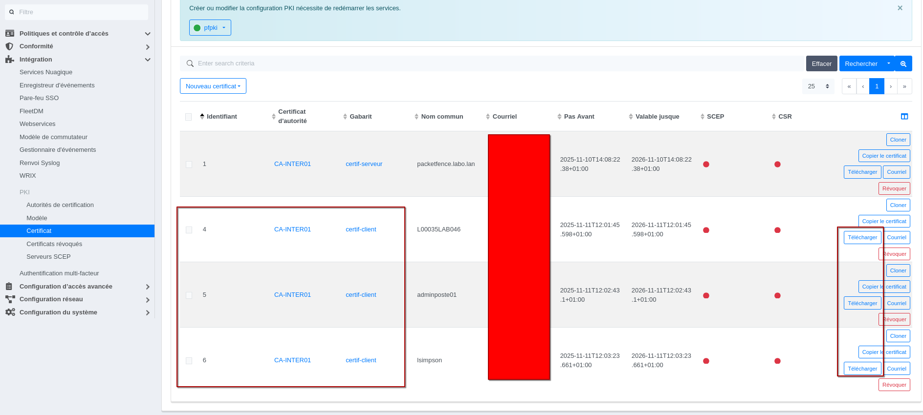923x415 pixels.
Task: Click the Enter search criteria field
Action: (x=489, y=63)
